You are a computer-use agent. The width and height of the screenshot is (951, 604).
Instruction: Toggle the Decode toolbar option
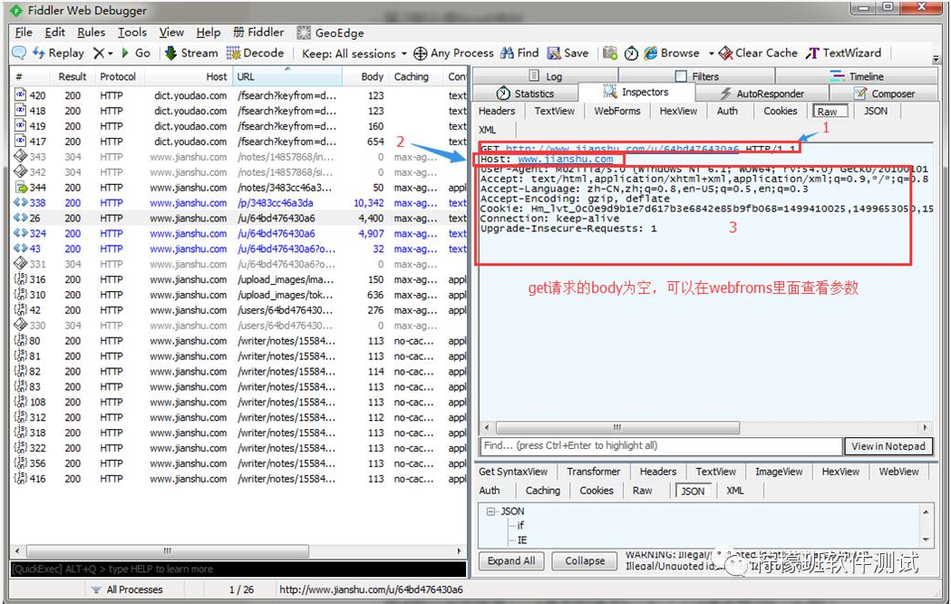255,54
